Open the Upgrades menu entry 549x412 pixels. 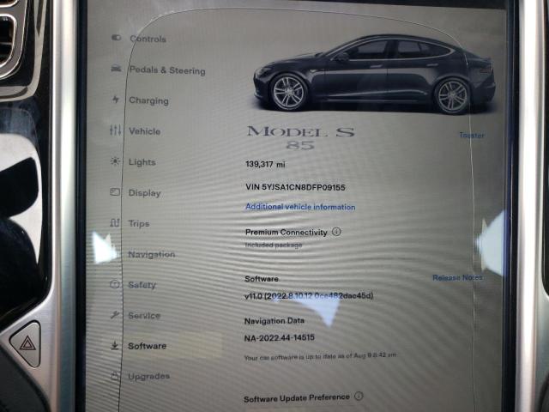[x=148, y=377]
